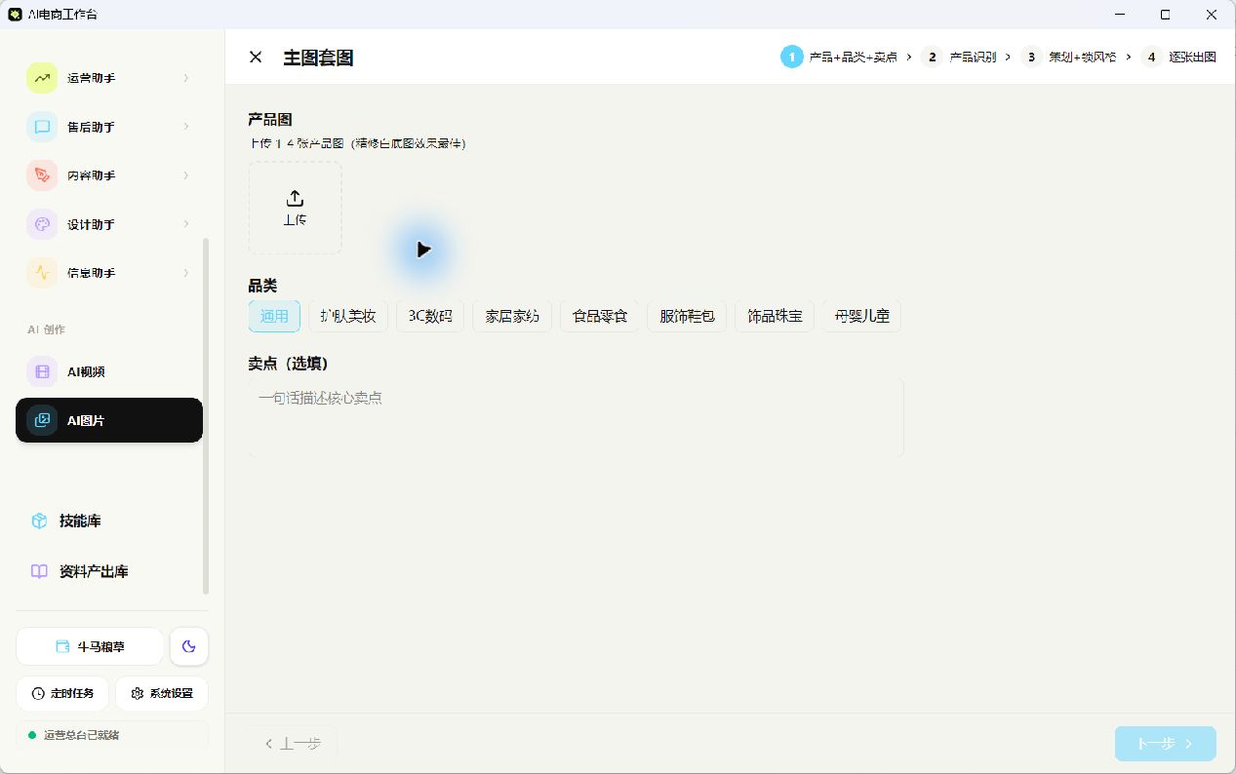This screenshot has height=774, width=1236.
Task: Click the 上一步 button
Action: 292,744
